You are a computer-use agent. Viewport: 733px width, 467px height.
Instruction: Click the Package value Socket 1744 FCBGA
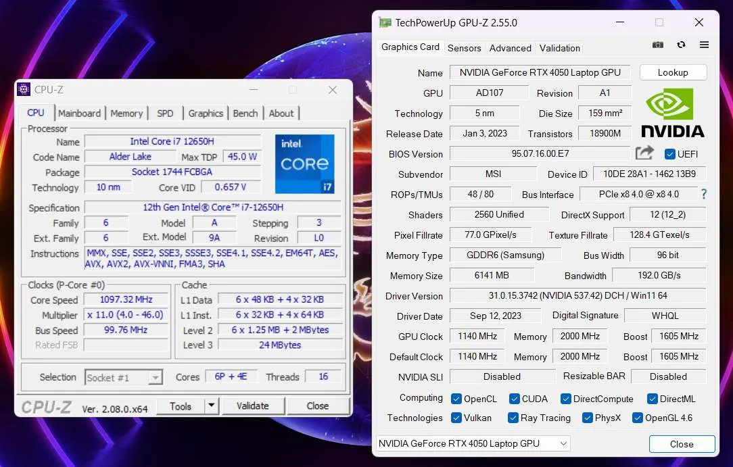[x=172, y=172]
